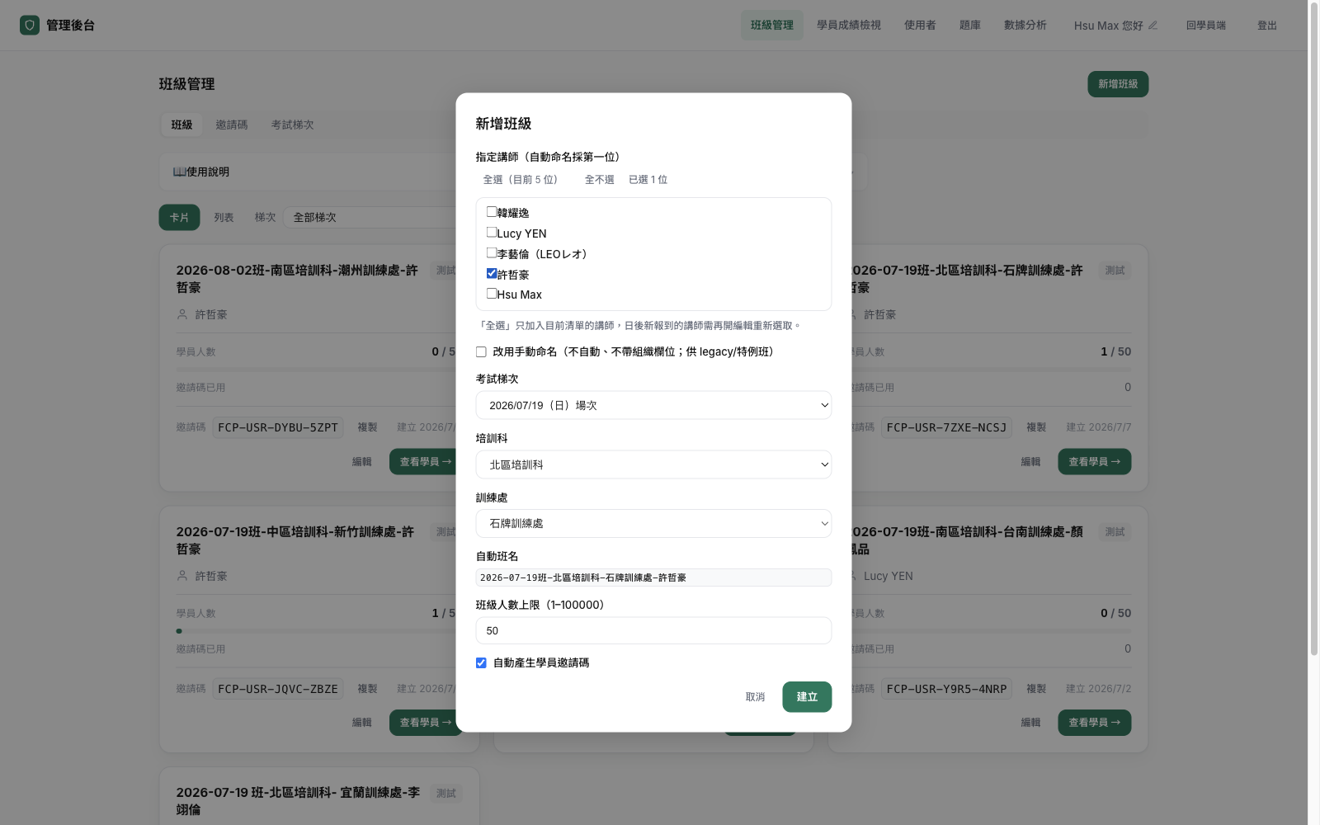
Task: Check the Lucy YEN instructor checkbox
Action: point(492,233)
